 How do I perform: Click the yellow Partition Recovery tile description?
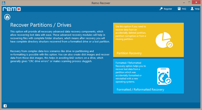click(131, 33)
